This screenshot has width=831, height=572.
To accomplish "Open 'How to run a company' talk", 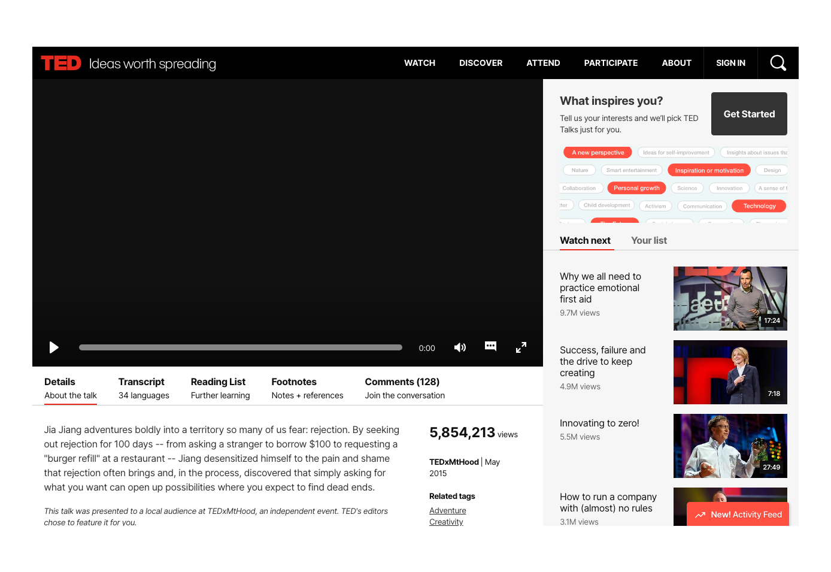I will [x=608, y=503].
